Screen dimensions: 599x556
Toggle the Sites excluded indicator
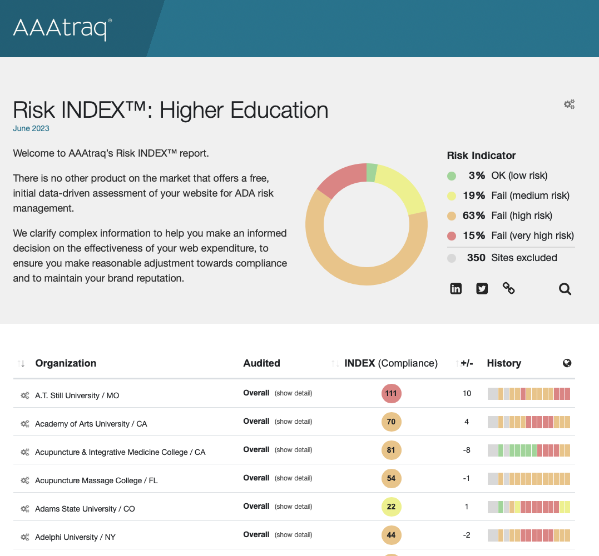point(451,257)
